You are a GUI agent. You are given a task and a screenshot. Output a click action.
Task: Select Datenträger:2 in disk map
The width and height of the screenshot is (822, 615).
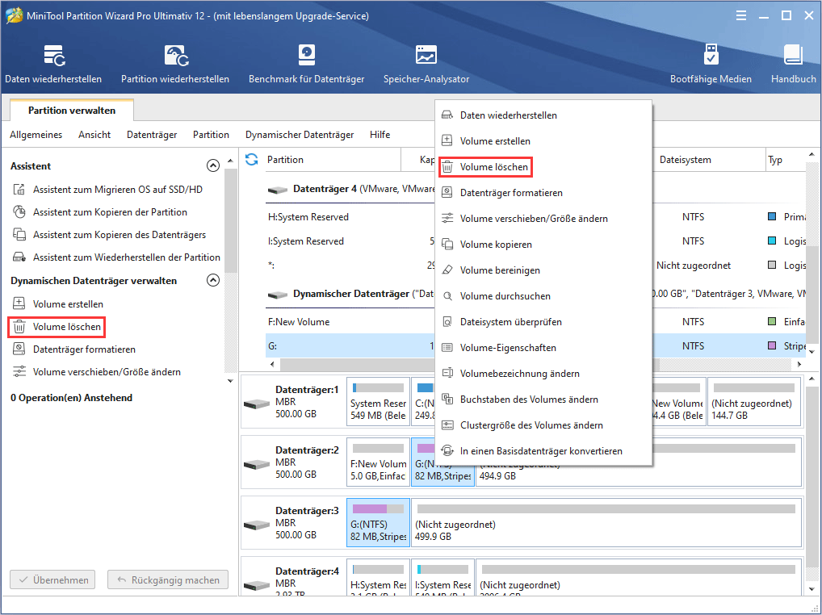tap(294, 462)
